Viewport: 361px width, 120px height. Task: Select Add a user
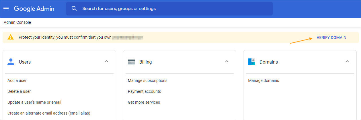pyautogui.click(x=17, y=80)
